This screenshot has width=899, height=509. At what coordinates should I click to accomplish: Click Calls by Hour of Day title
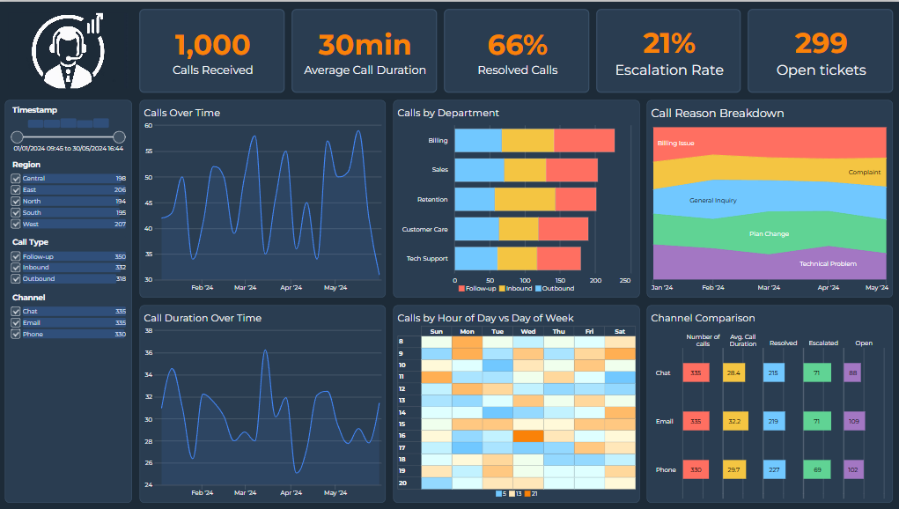[x=485, y=318]
